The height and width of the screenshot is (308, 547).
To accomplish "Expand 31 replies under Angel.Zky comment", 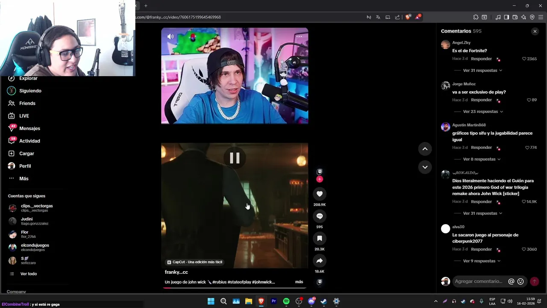I will pyautogui.click(x=482, y=70).
